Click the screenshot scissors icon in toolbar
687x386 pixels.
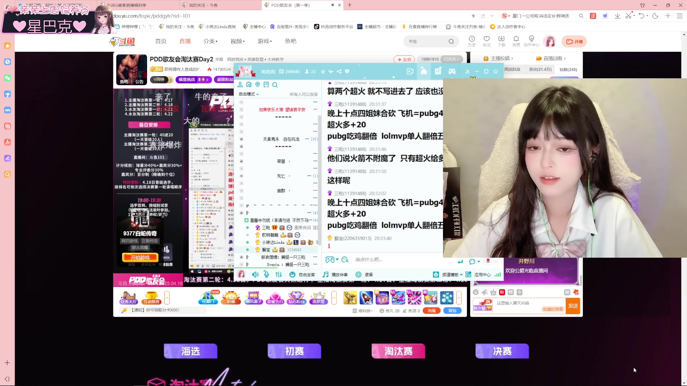(x=628, y=16)
